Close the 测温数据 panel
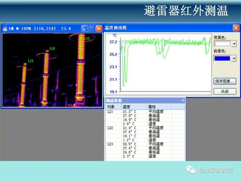This screenshot has height=181, width=241. pyautogui.click(x=183, y=100)
